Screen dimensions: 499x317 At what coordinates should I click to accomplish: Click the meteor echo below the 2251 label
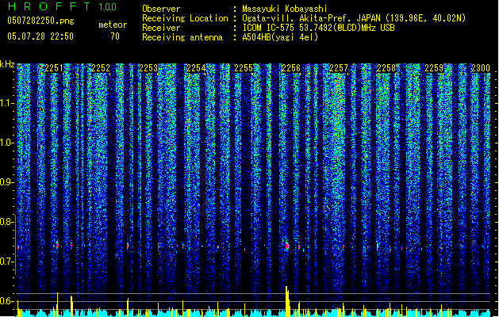(x=57, y=245)
